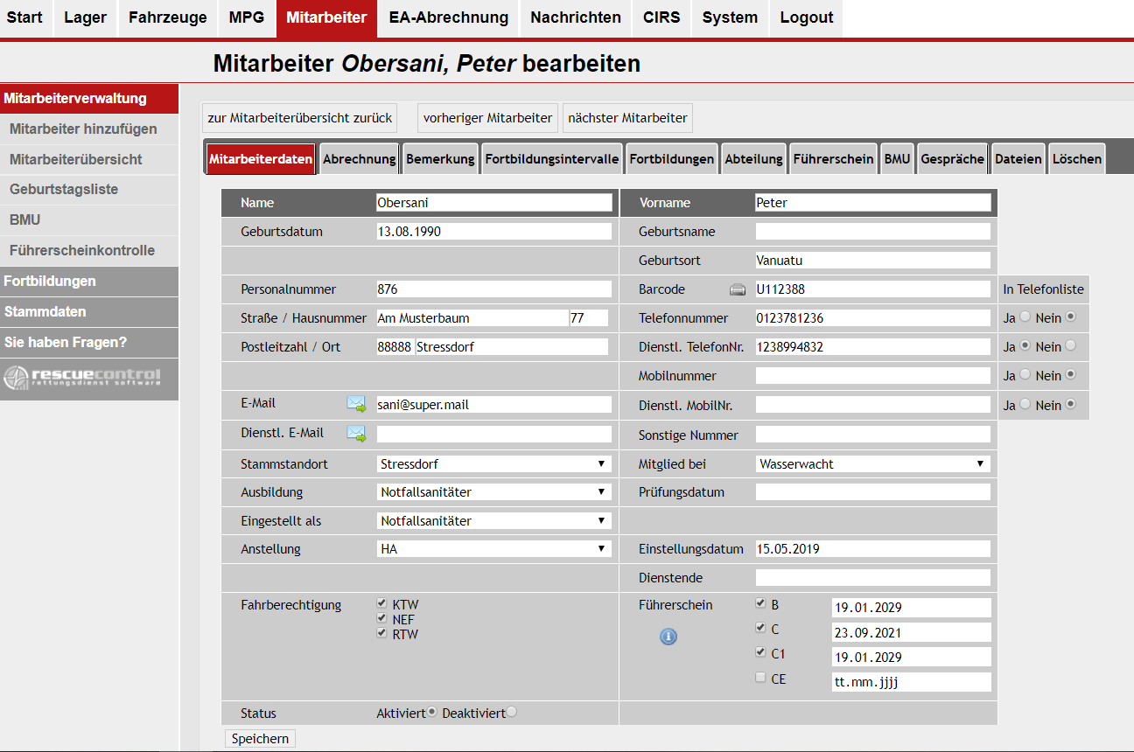1134x752 pixels.
Task: Open the Stammstandort dropdown
Action: pyautogui.click(x=493, y=463)
